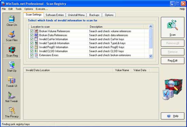Select 'Search and check TypeLib keys' text

tap(107, 43)
